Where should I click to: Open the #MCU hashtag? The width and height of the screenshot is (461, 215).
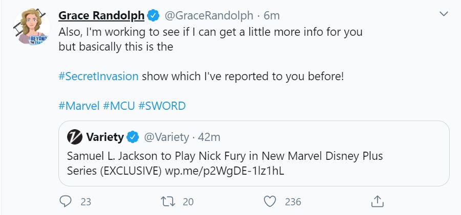(119, 106)
